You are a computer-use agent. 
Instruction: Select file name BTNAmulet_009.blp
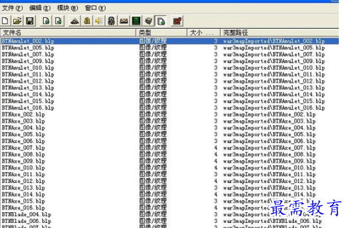(28, 61)
